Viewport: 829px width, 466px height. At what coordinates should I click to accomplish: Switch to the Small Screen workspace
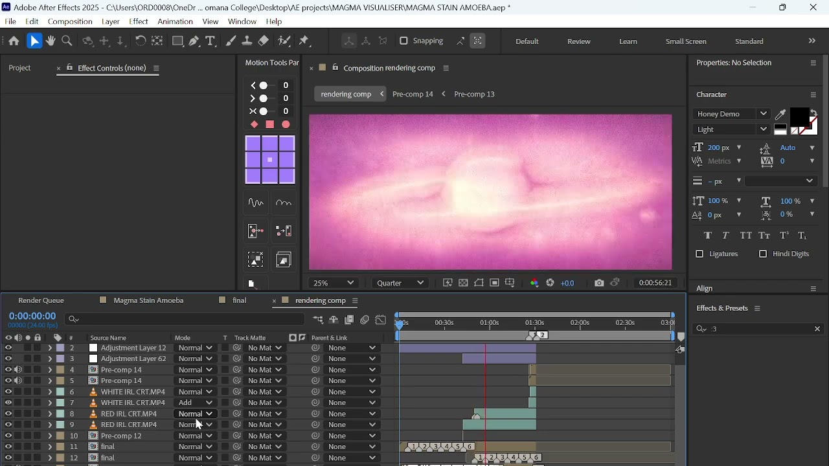click(687, 42)
